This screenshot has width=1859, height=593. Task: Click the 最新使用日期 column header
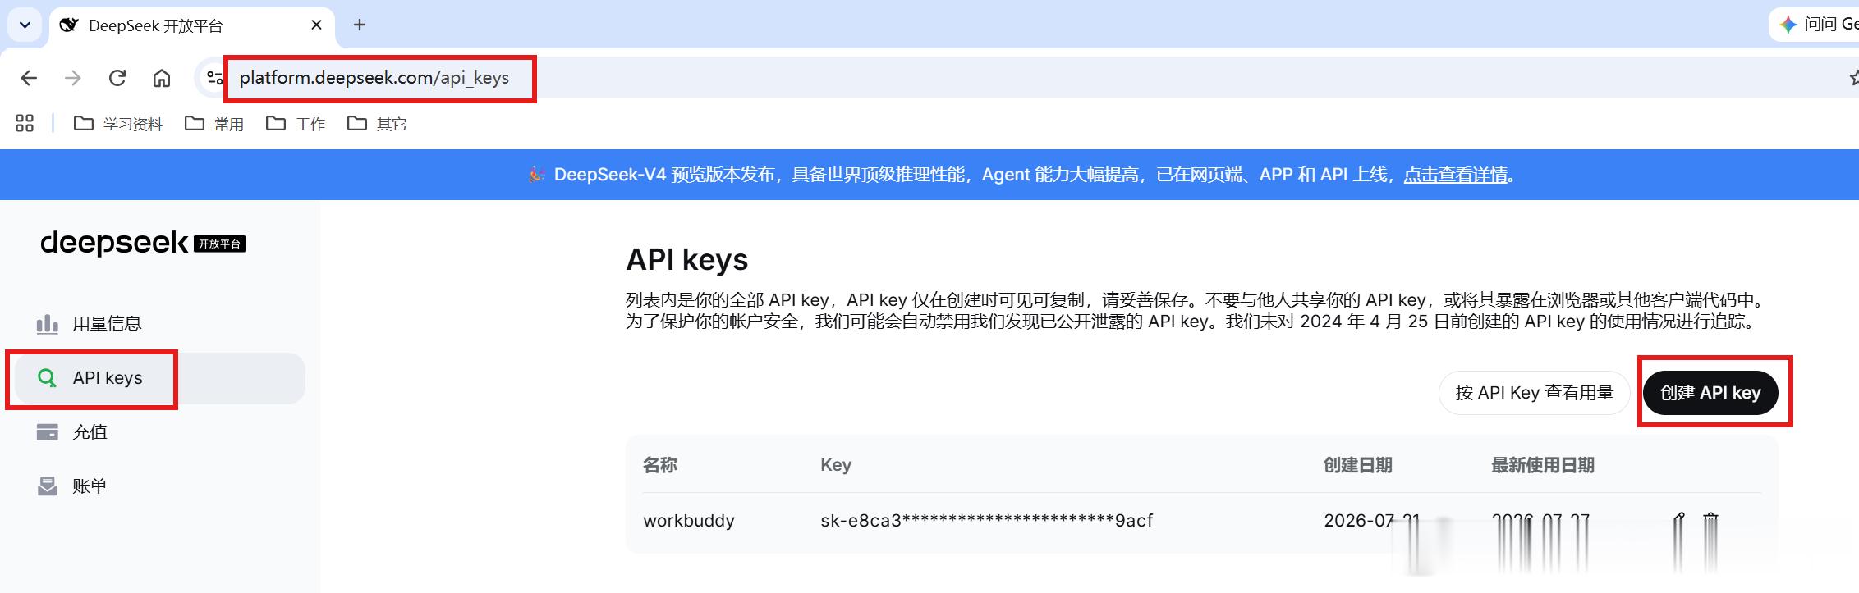coord(1543,465)
